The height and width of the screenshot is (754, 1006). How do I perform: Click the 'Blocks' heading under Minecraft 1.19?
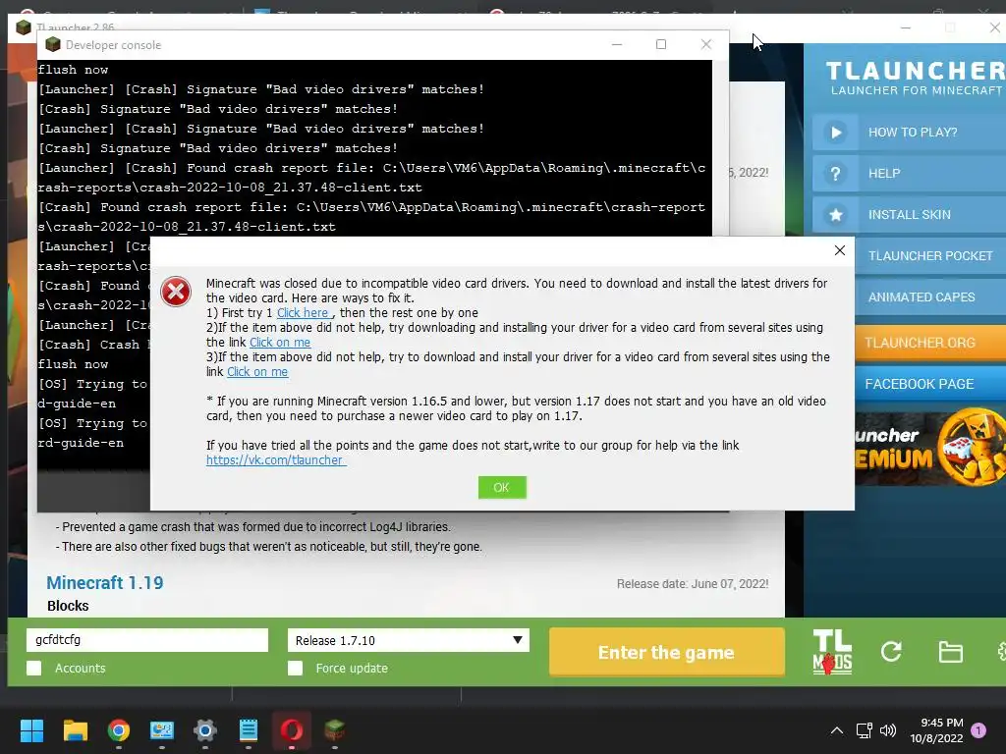pos(68,606)
